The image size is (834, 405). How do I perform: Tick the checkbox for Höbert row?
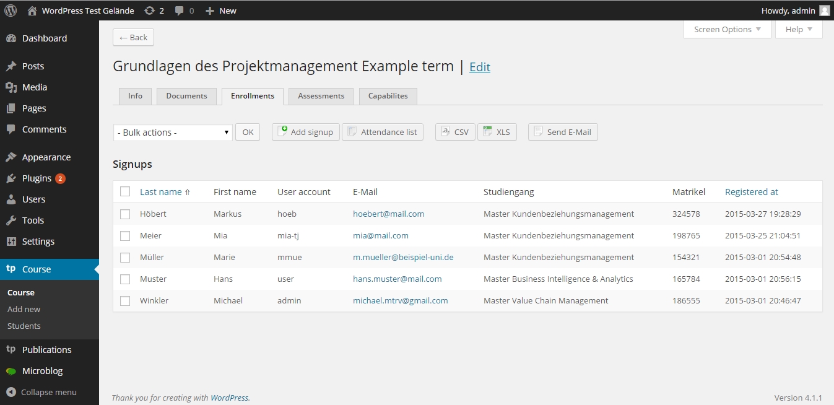125,214
